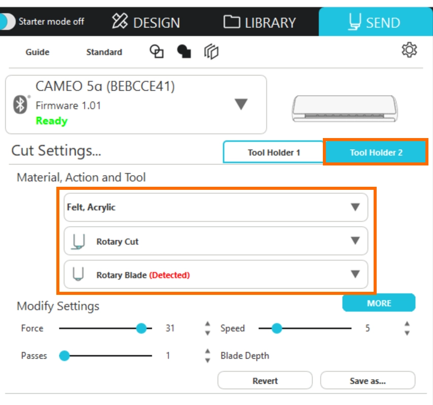Image resolution: width=433 pixels, height=405 pixels.
Task: Click the stacked layers icon
Action: [x=211, y=51]
